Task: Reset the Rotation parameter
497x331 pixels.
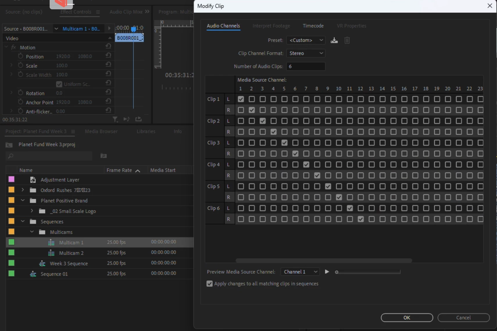Action: click(x=108, y=92)
